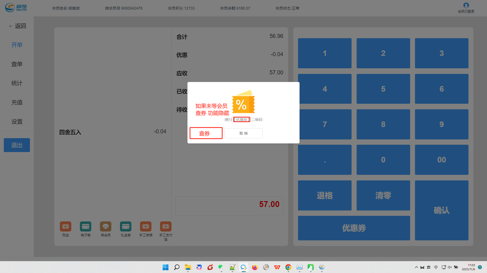
Task: Click the 确认 confirm key
Action: (442, 210)
